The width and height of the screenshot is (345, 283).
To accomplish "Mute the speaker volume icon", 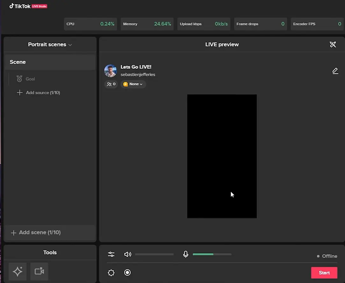I will [127, 254].
